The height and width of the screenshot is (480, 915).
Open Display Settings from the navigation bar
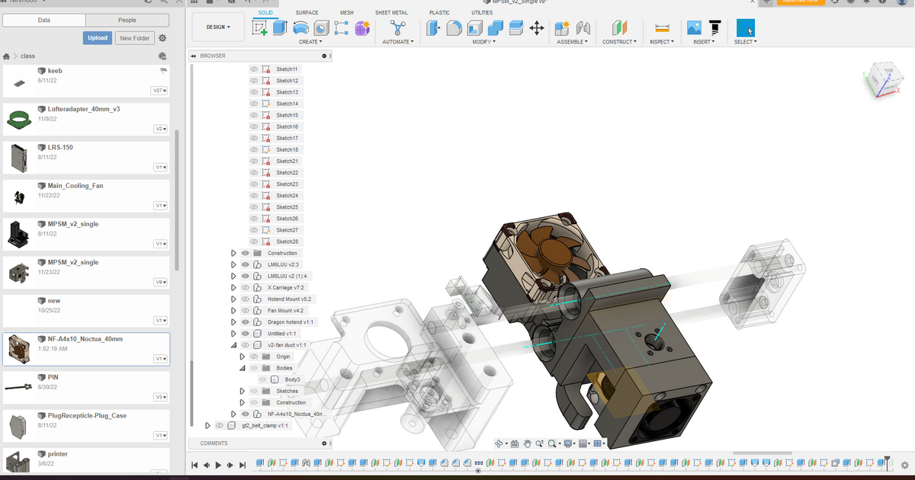568,443
